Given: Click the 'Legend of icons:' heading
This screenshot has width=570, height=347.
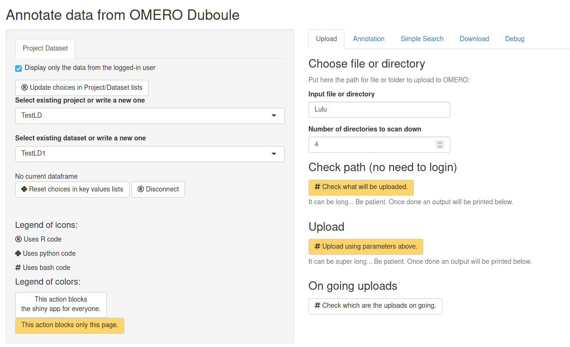Looking at the screenshot, I should click(46, 225).
